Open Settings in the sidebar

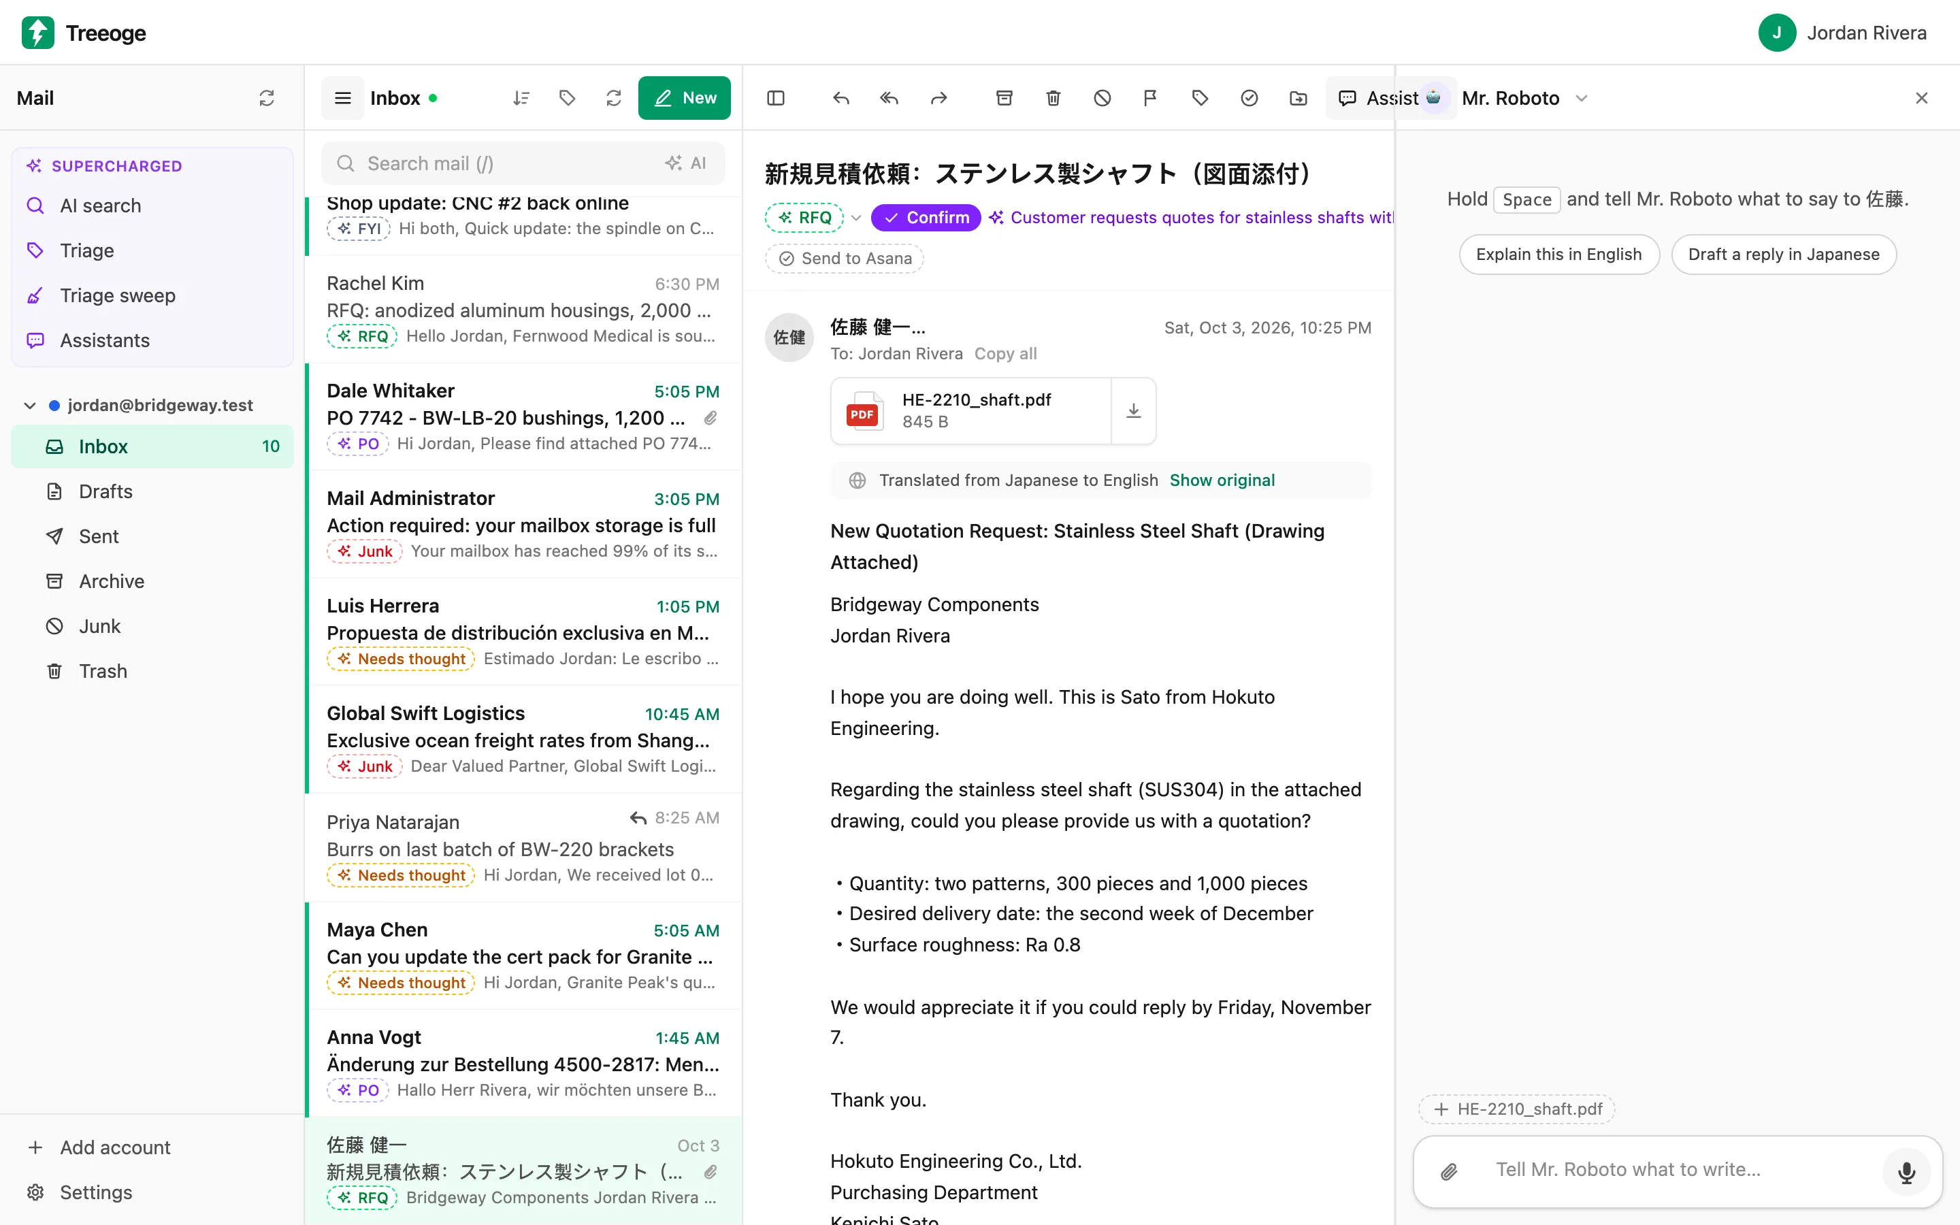tap(152, 1192)
